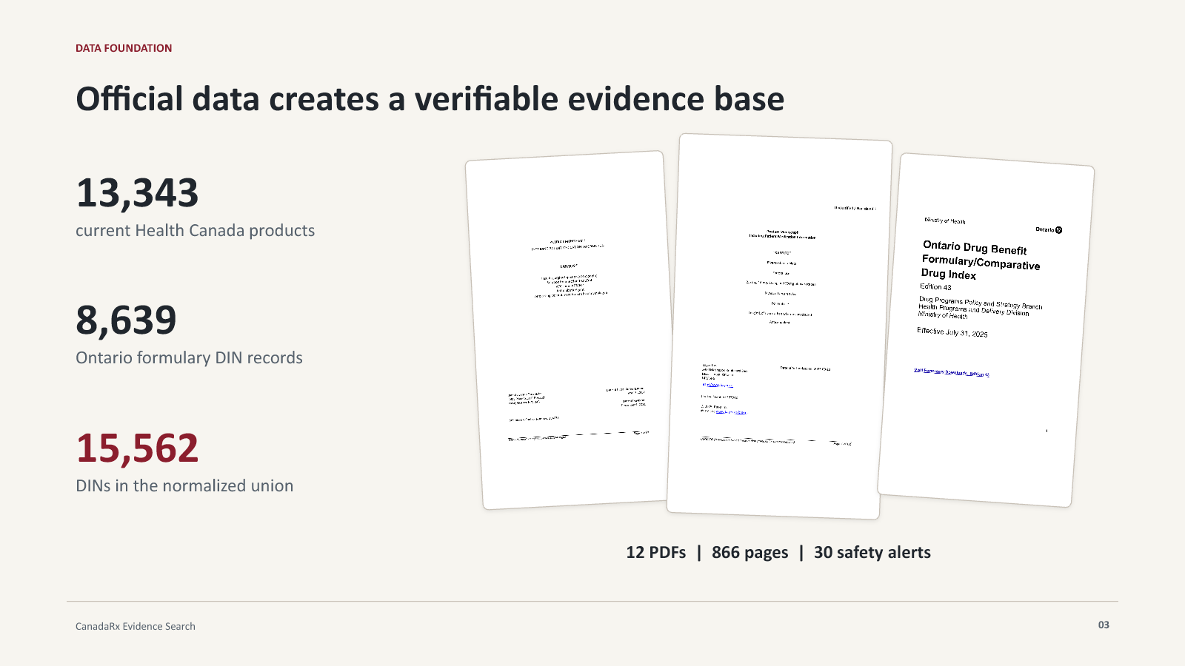Select the 8,639 statistic number
This screenshot has height=666, width=1185.
pyautogui.click(x=126, y=320)
